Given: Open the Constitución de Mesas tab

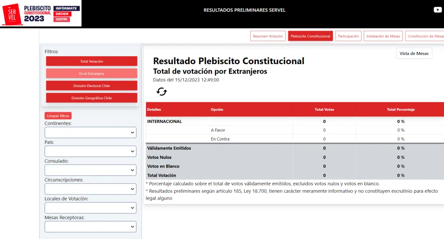Looking at the screenshot, I should click(x=425, y=36).
